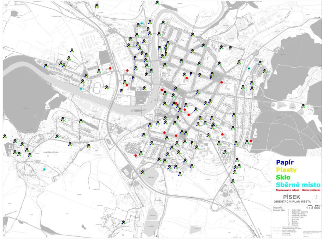Select the 1 : 5 000 scale text
Image resolution: width=323 pixels, height=241 pixels.
point(313,208)
